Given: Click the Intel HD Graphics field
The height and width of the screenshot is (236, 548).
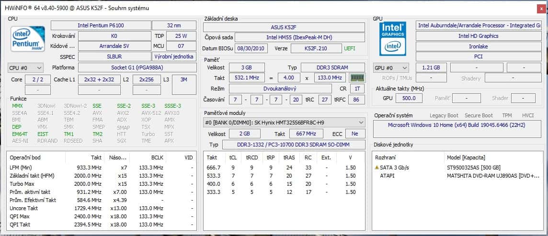Looking at the screenshot, I should coord(479,36).
